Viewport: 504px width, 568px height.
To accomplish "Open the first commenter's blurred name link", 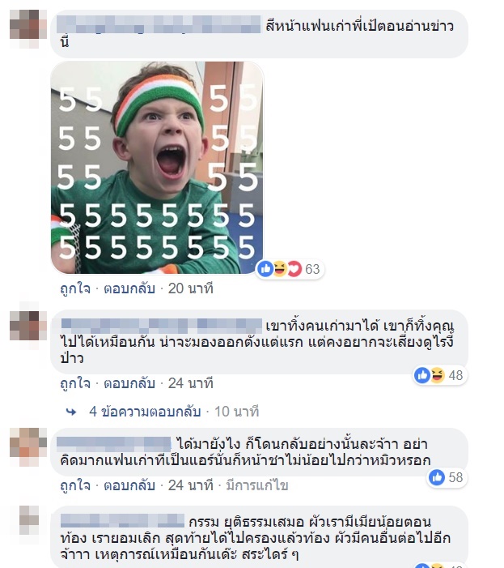I will coord(159,24).
